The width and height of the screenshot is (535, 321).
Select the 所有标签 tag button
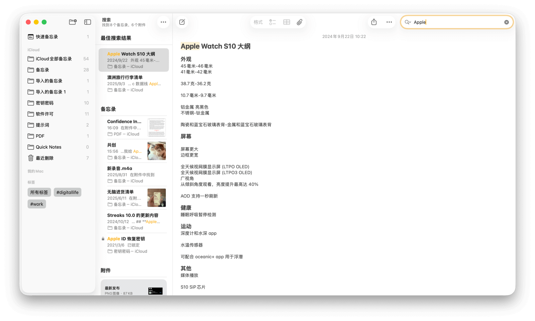point(39,192)
